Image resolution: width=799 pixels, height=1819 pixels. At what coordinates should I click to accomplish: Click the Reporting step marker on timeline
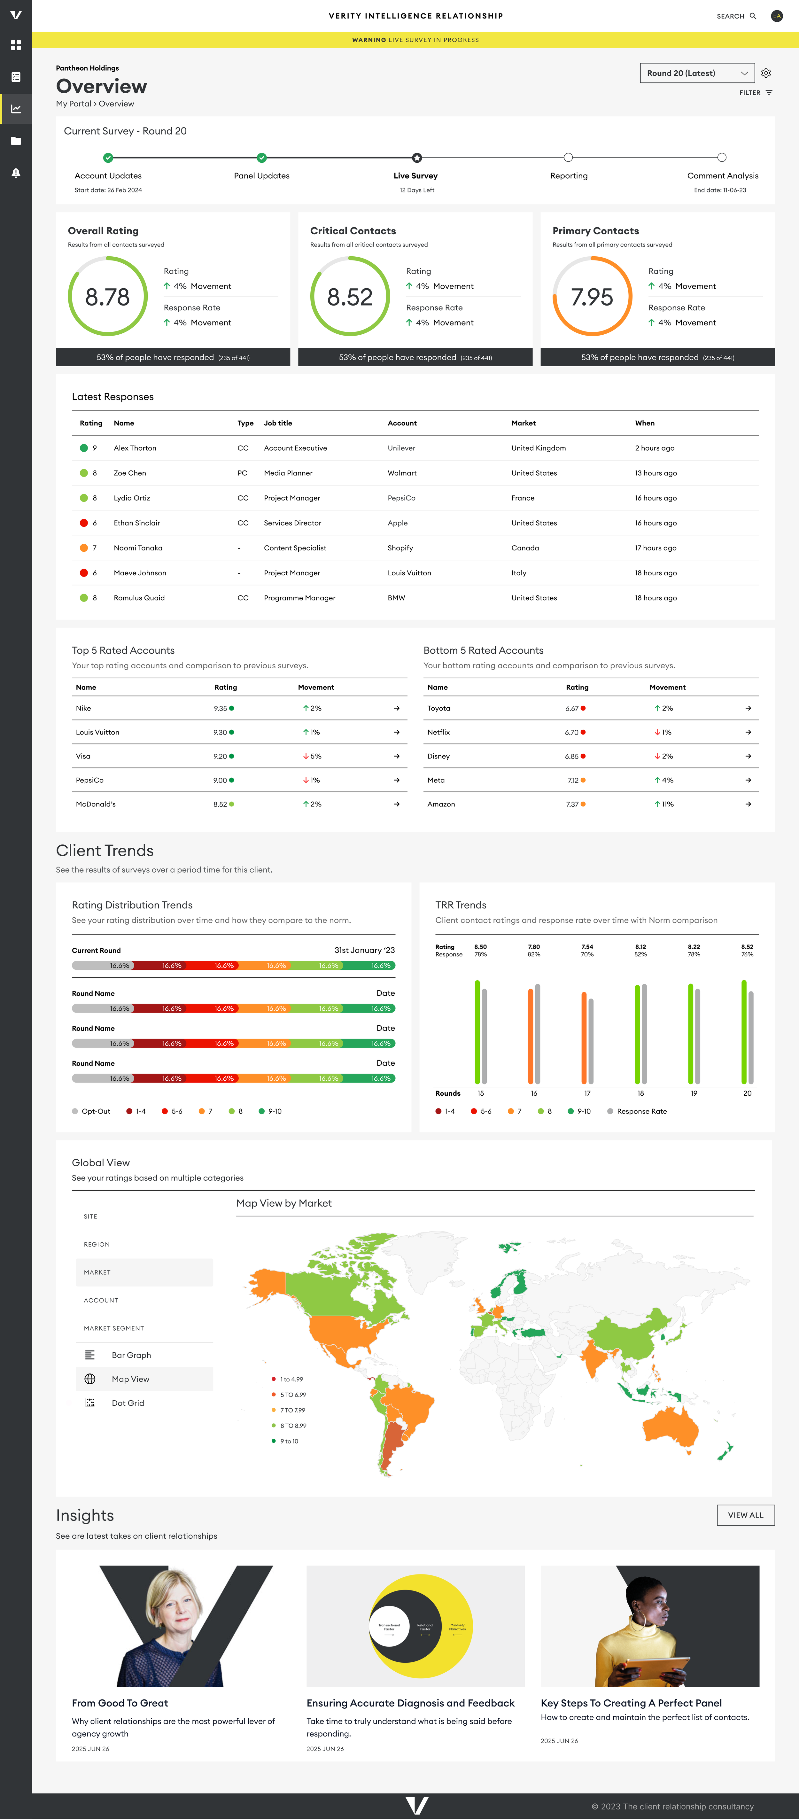pos(568,158)
